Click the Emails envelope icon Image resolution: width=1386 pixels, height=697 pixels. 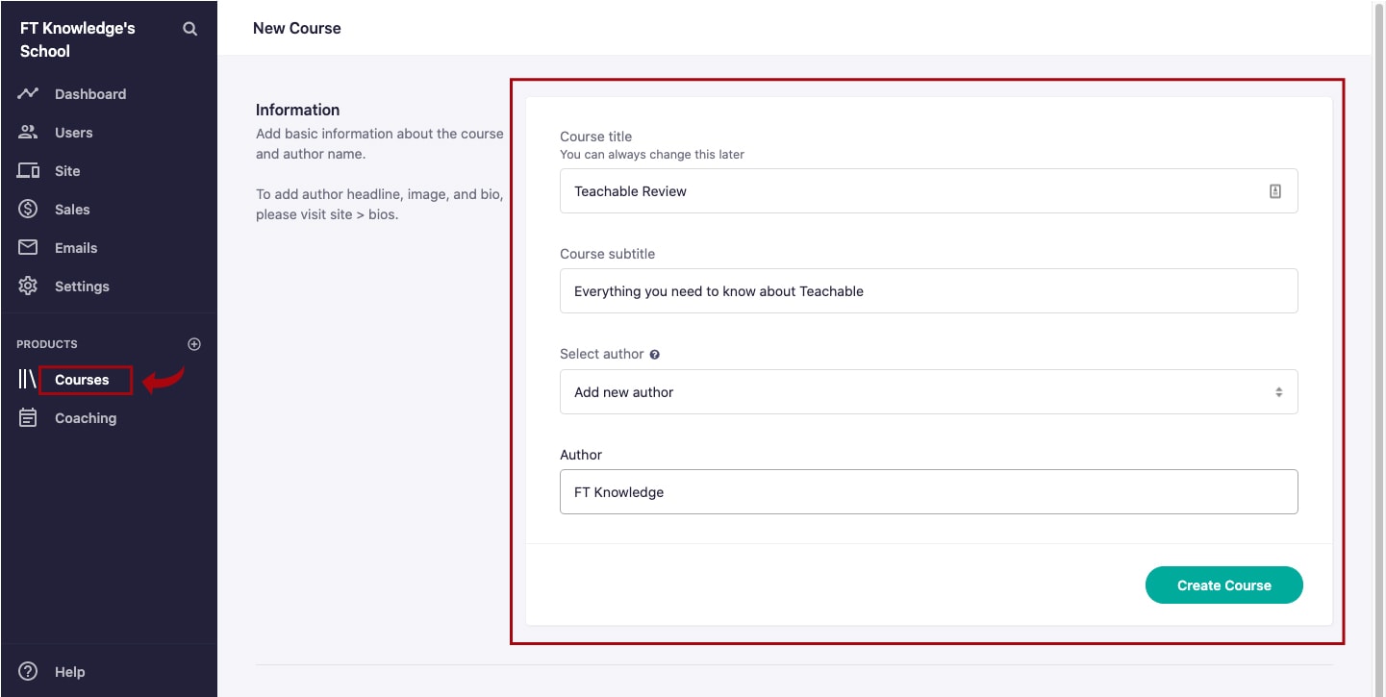tap(27, 247)
